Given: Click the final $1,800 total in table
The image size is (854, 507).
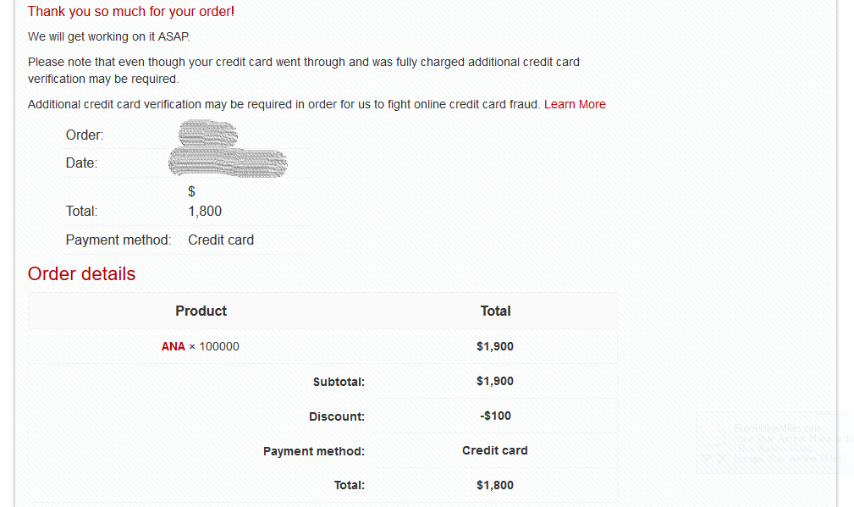Looking at the screenshot, I should pos(494,485).
